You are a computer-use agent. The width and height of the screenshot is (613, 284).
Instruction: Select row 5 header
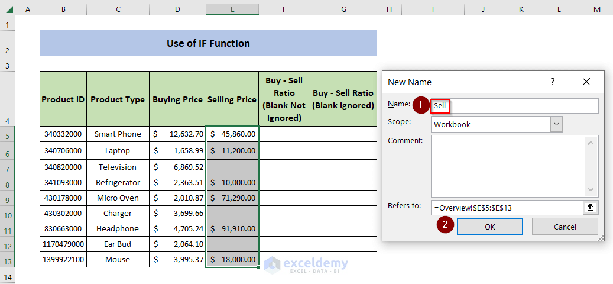(x=8, y=134)
